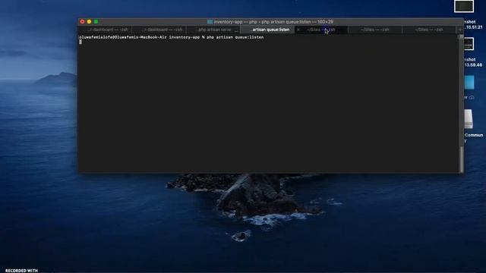Select the blue folder icon on the desktop

(469, 83)
